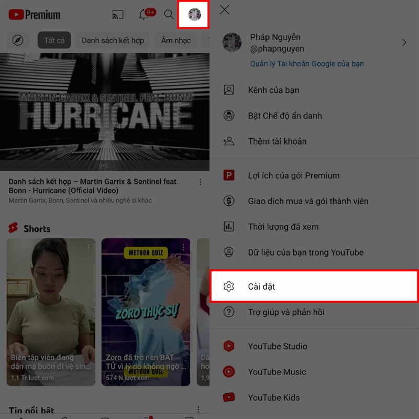Expand the chevron next to Pháp Nguyễn

pos(404,43)
